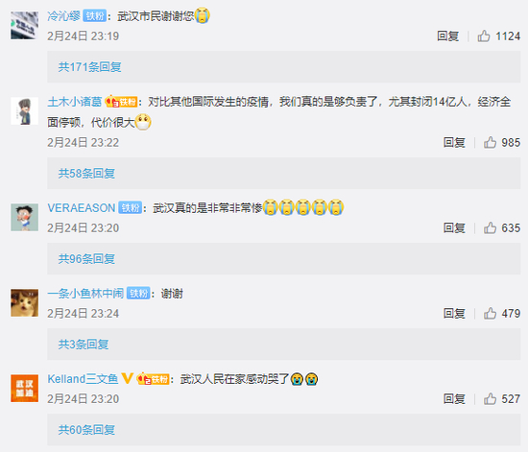Screen dimensions: 528x452
Task: Reply to 冷沁缪's comment
Action: point(448,36)
